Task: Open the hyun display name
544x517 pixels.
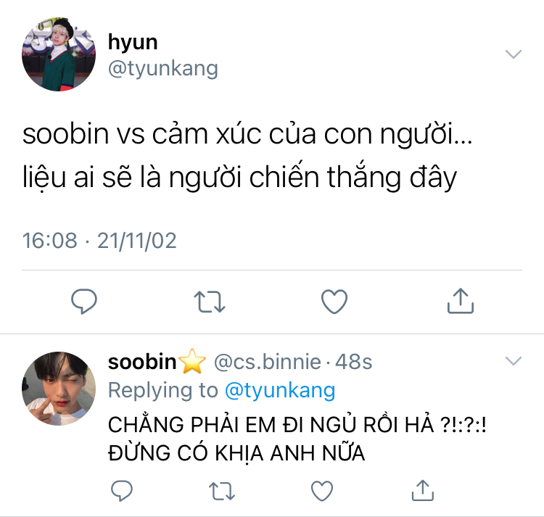Action: pyautogui.click(x=133, y=42)
